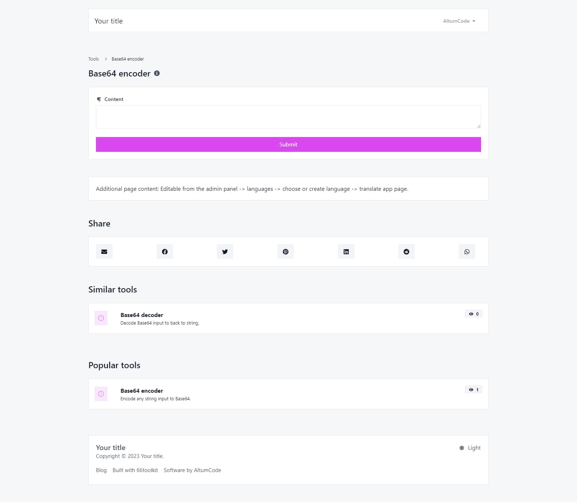Click inside the Content text area
The width and height of the screenshot is (577, 502).
(288, 117)
